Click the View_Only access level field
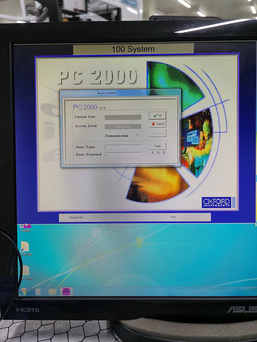The image size is (257, 342). [x=123, y=127]
